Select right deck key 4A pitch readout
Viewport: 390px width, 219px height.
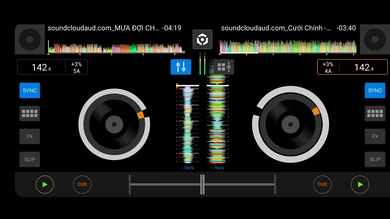click(x=328, y=68)
